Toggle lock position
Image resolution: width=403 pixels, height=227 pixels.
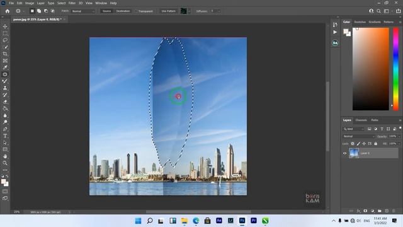tap(364, 144)
